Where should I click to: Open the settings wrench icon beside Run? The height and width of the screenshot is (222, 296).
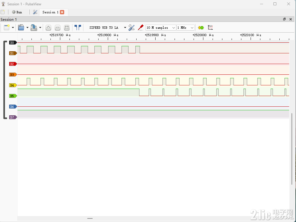35,12
